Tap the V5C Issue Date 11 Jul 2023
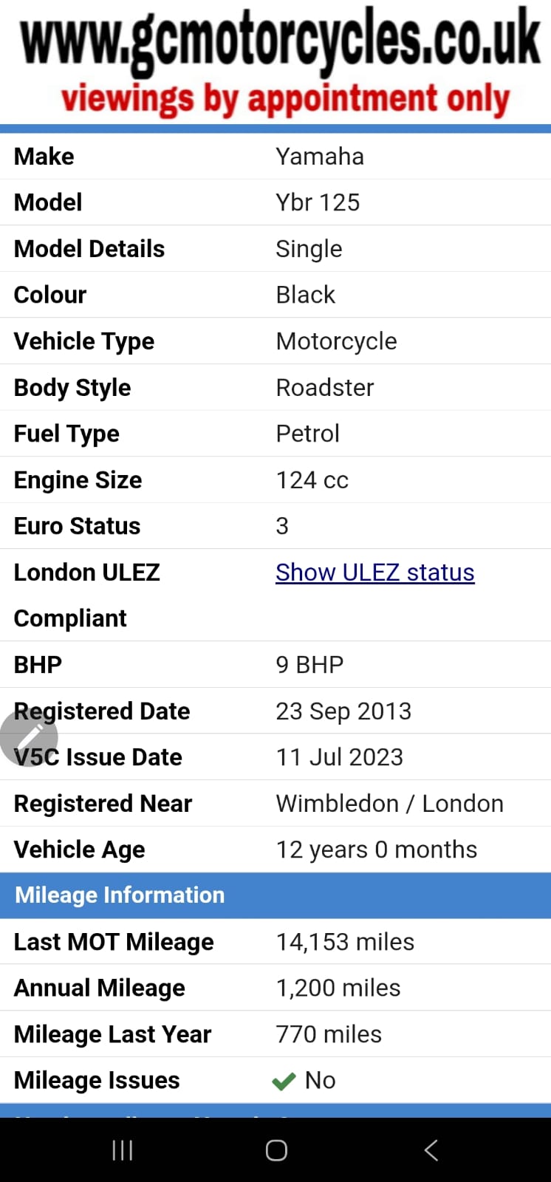Viewport: 551px width, 1182px height. click(x=340, y=757)
